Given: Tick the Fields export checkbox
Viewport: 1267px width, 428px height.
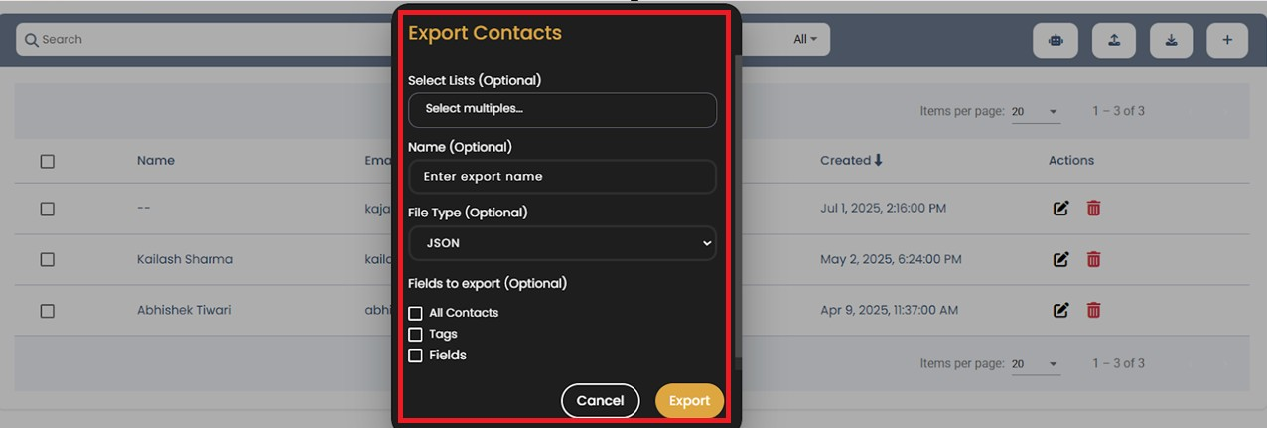Looking at the screenshot, I should 415,356.
